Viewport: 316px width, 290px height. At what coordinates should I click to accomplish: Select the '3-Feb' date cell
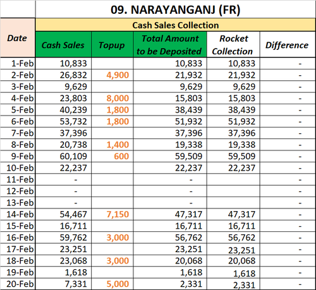(18, 87)
